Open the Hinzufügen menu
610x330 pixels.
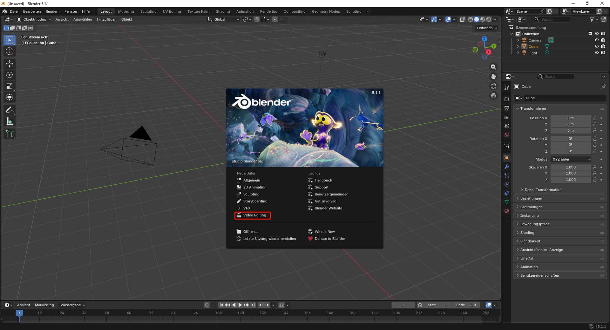(106, 19)
